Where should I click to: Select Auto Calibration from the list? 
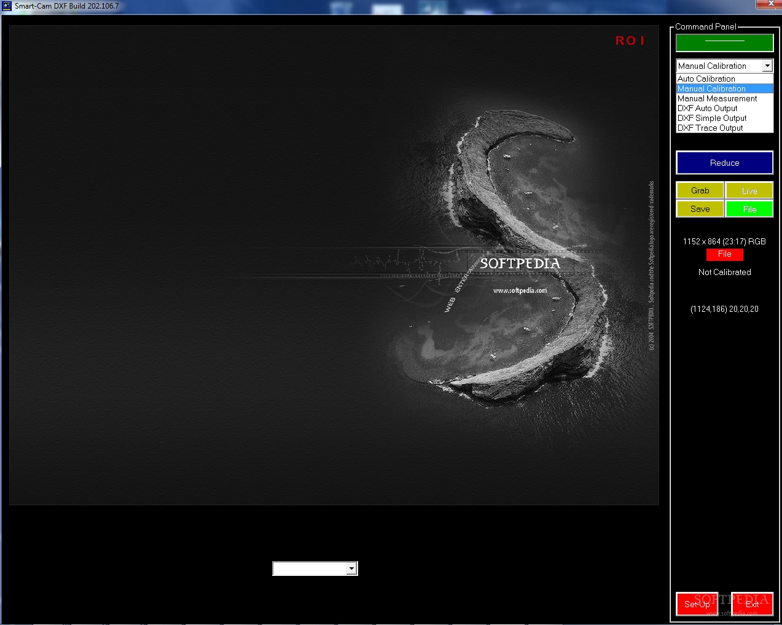click(724, 79)
